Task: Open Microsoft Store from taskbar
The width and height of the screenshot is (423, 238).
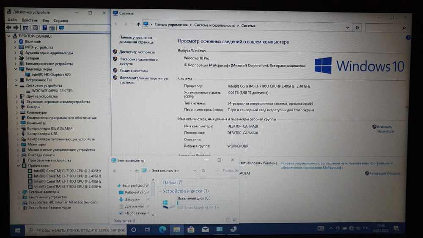Action: click(191, 230)
